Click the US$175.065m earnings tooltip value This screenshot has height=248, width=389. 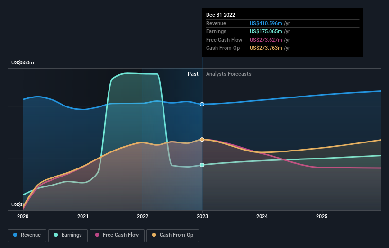tap(266, 32)
